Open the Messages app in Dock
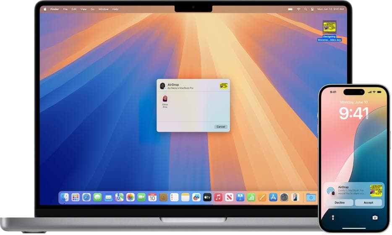Screen dimensions: 392x235 97,197
